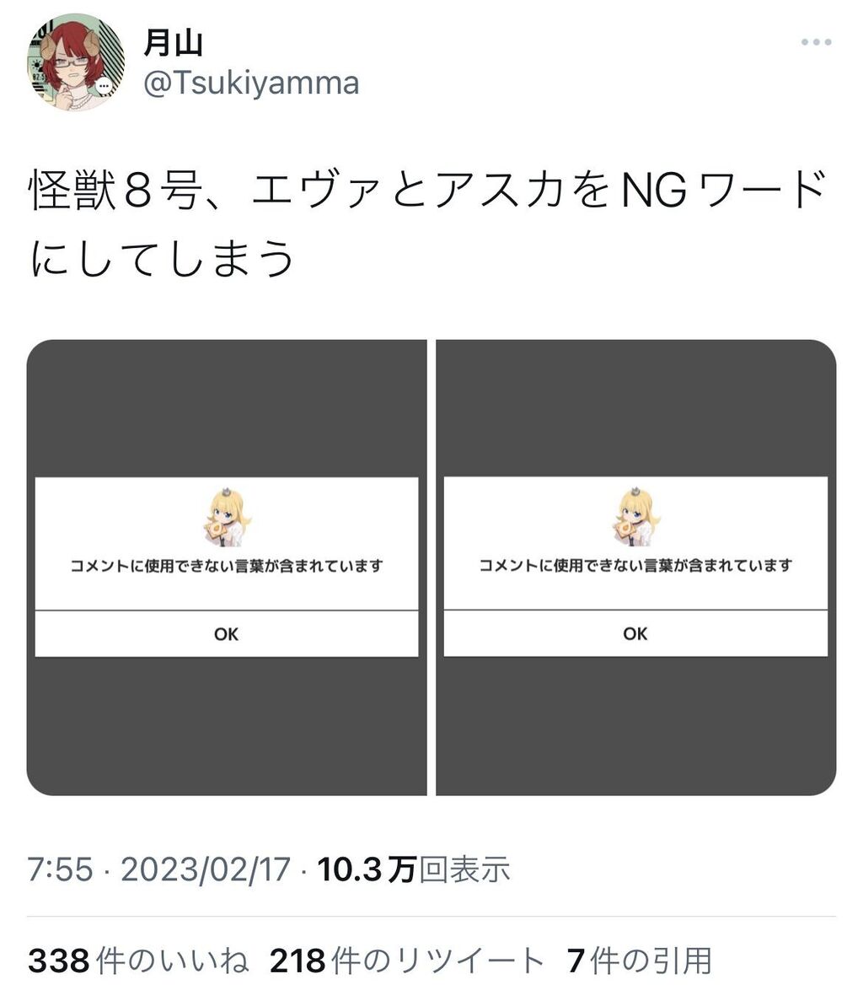View the 10.3万 view count details

coord(413,869)
